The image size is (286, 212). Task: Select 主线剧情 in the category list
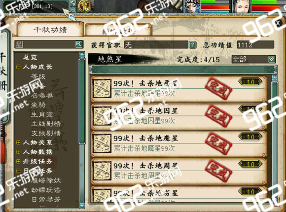(46, 124)
